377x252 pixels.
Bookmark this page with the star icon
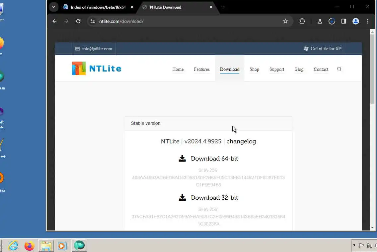point(285,22)
